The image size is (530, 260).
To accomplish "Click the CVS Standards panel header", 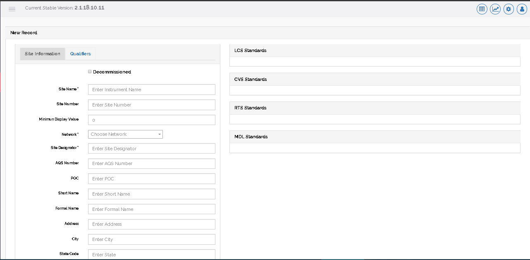I will [375, 79].
